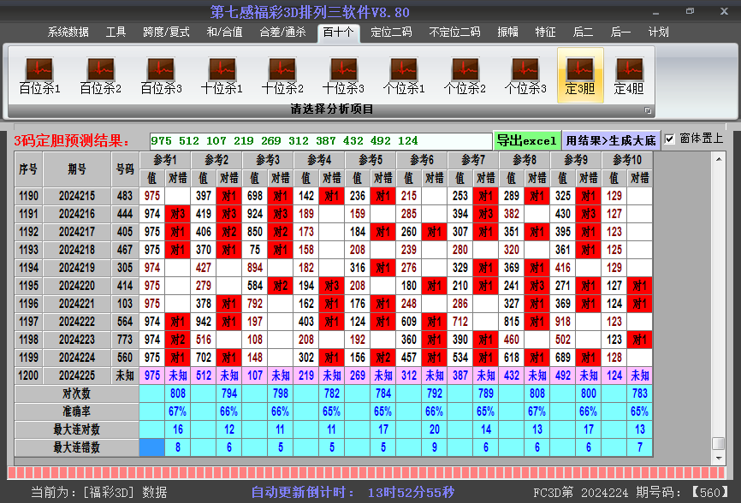Select period cell 2024222
The image size is (741, 503).
[x=76, y=322]
